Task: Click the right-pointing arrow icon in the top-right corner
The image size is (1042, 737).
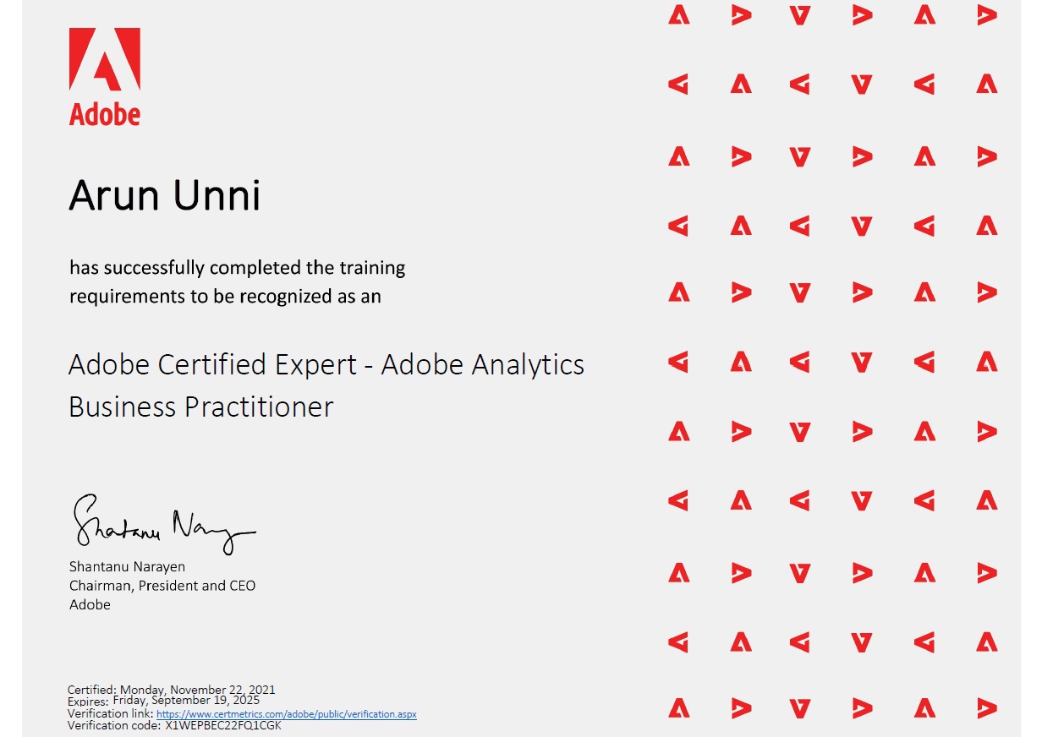Action: (x=986, y=15)
